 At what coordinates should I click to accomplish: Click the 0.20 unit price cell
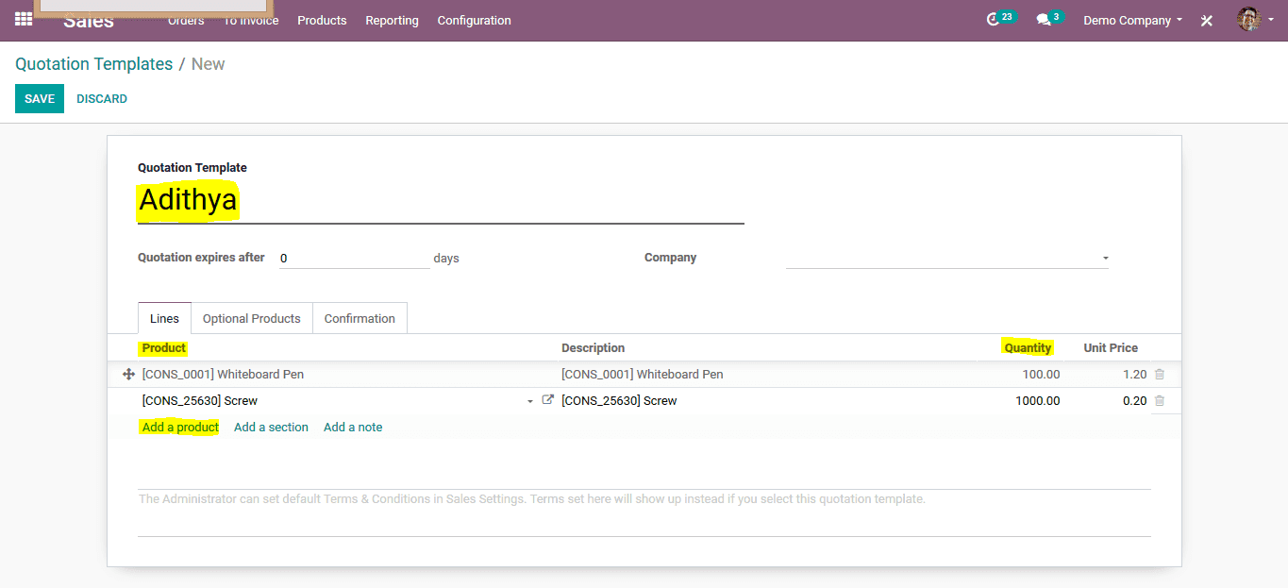(1107, 401)
